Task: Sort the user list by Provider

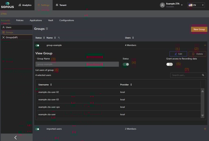Action: click(131, 85)
